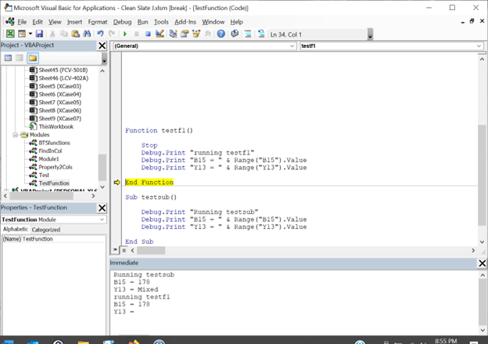Click the Insert UserForm toolbar icon
The width and height of the screenshot is (488, 344).
pos(22,34)
